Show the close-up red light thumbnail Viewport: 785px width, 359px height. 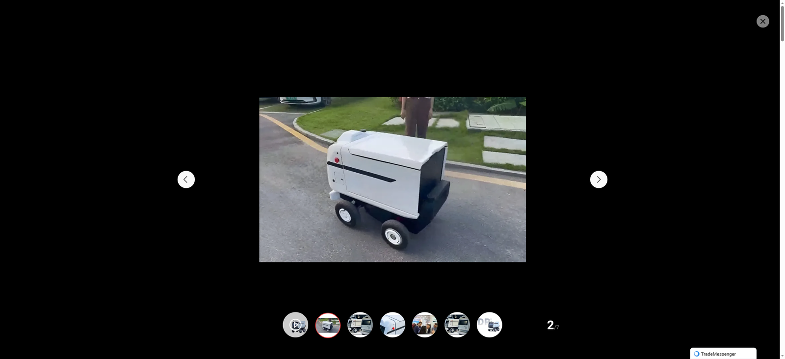point(392,325)
